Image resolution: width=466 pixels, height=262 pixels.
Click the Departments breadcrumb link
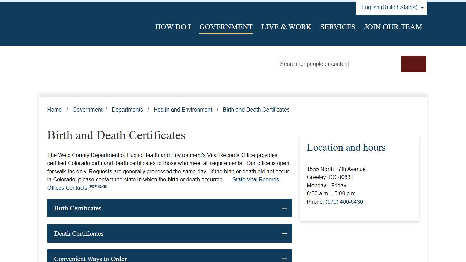point(127,110)
